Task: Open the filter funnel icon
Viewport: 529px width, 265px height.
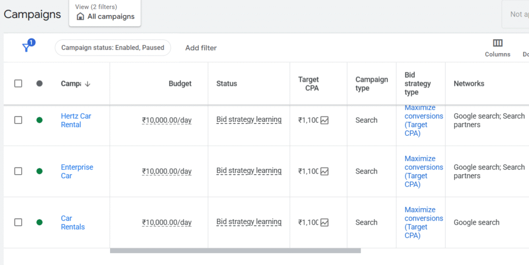Action: [27, 48]
